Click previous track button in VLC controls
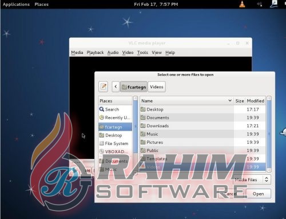The image size is (286, 219). [88, 170]
